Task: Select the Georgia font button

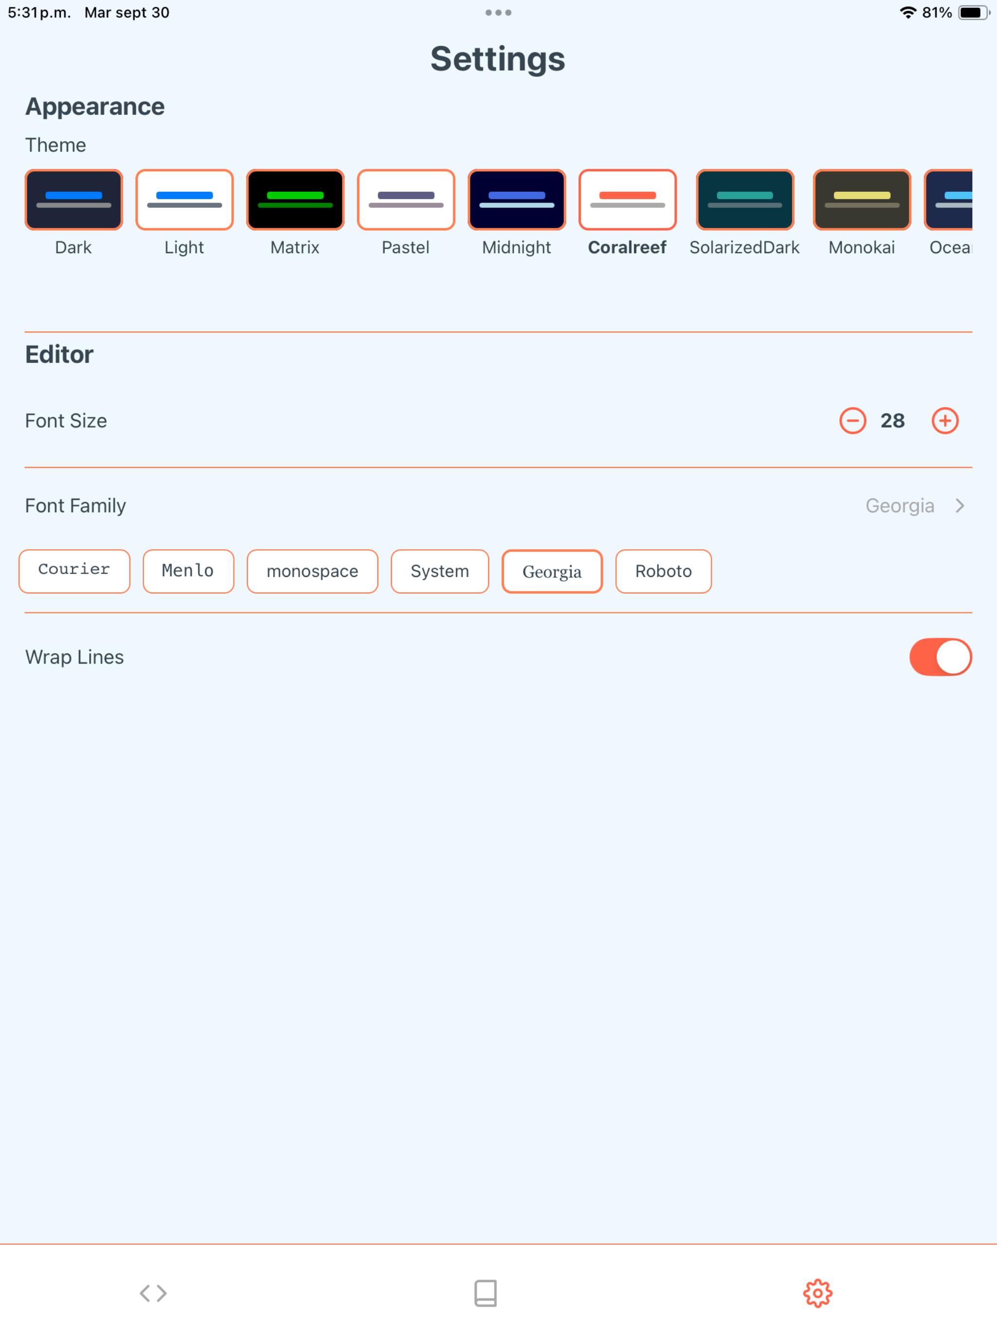Action: click(x=552, y=571)
